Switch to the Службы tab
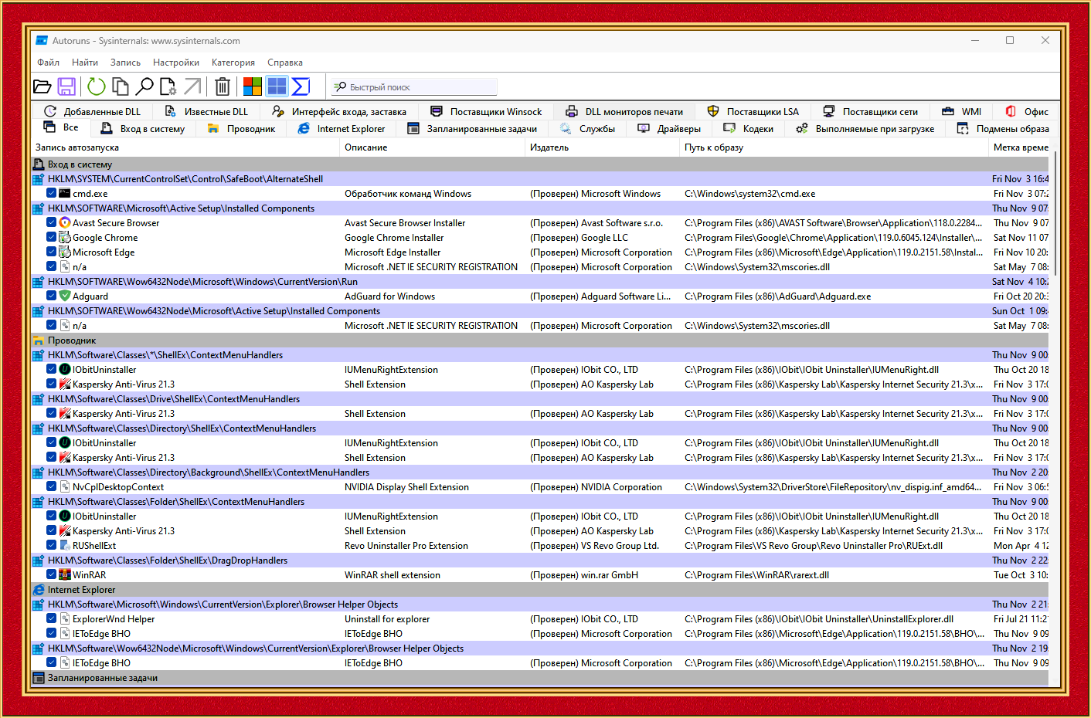 (588, 129)
